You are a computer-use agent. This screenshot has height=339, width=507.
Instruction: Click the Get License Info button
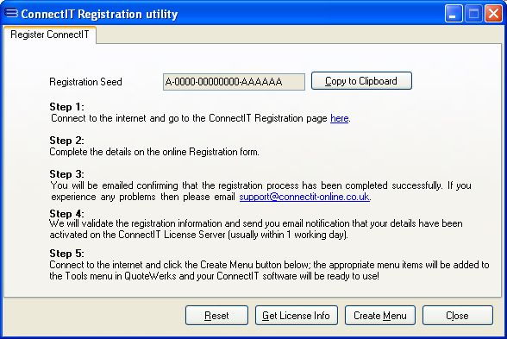coord(297,316)
